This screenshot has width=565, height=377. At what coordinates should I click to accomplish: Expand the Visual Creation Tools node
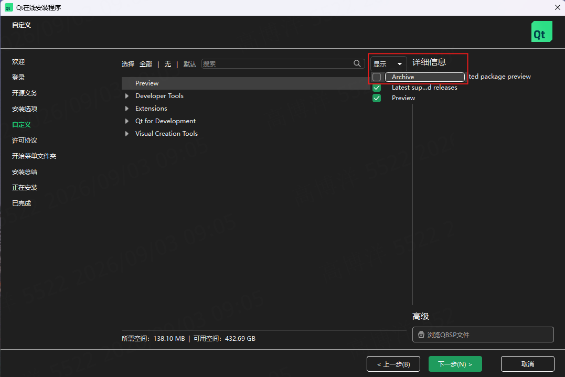coord(127,134)
